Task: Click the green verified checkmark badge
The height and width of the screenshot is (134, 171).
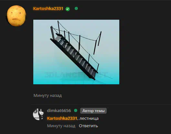Action: tap(68, 9)
